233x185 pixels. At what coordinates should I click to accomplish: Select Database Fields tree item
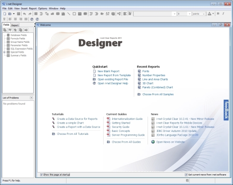19,35
